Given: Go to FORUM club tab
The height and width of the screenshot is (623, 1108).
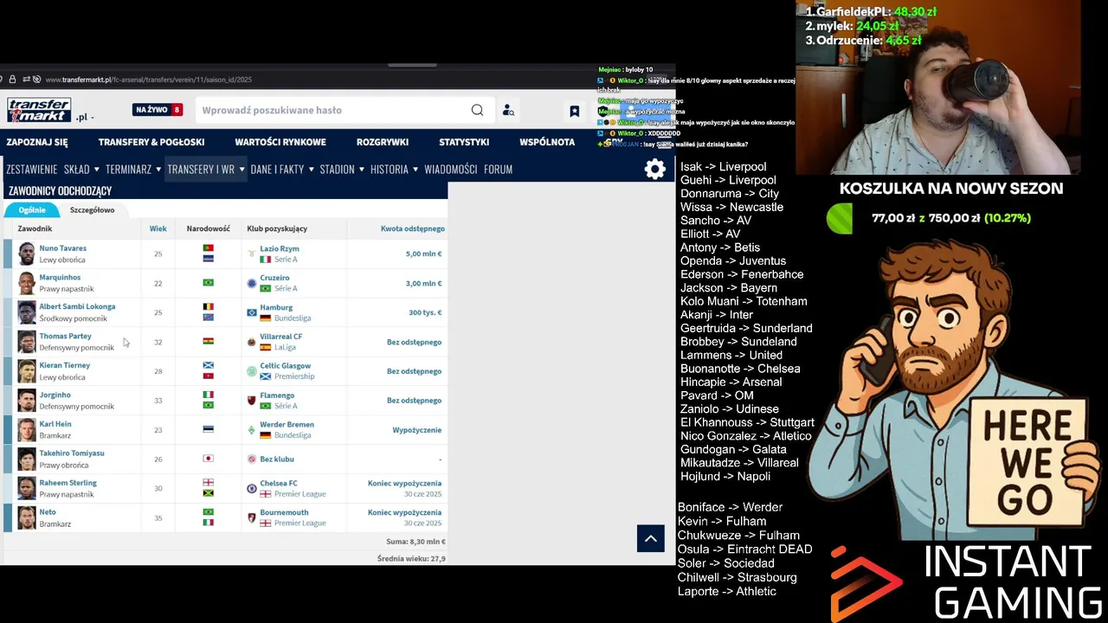Looking at the screenshot, I should tap(499, 170).
